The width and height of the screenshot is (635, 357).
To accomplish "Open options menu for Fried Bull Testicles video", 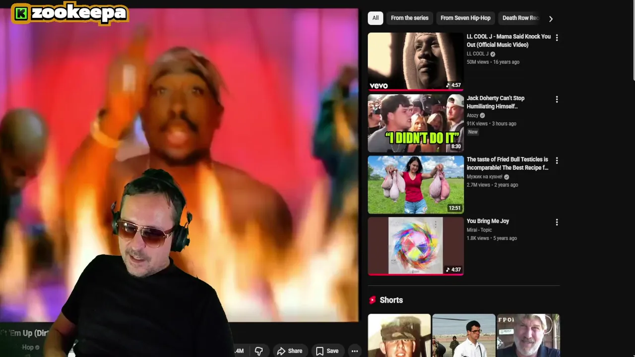I will [x=557, y=161].
